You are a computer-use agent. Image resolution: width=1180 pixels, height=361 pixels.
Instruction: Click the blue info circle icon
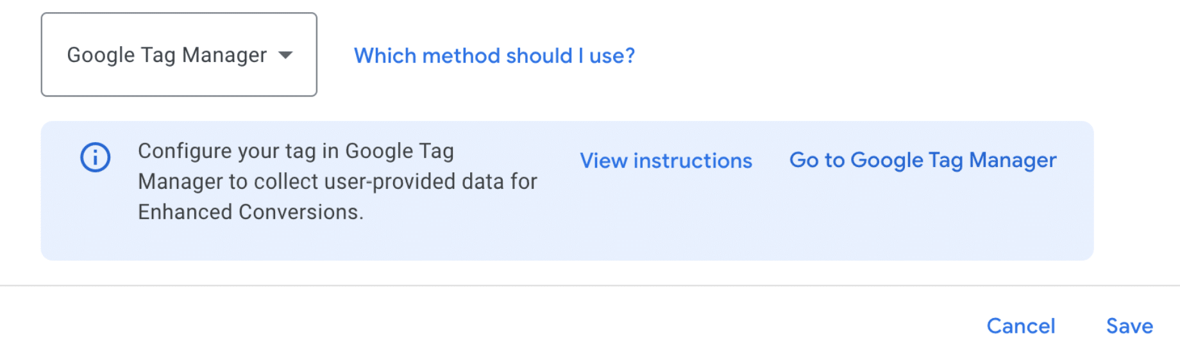(x=95, y=157)
